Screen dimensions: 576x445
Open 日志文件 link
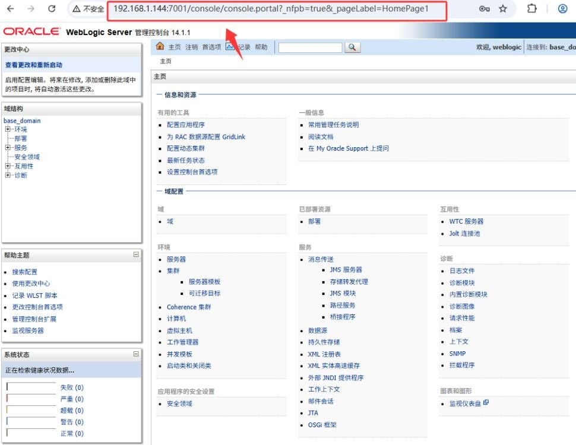(462, 271)
